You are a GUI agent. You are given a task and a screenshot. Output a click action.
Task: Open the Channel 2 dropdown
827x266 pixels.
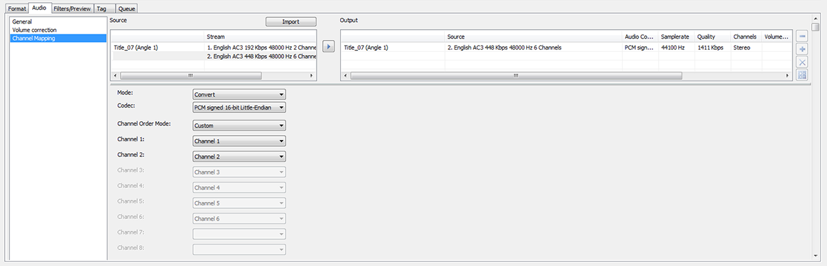(x=239, y=156)
